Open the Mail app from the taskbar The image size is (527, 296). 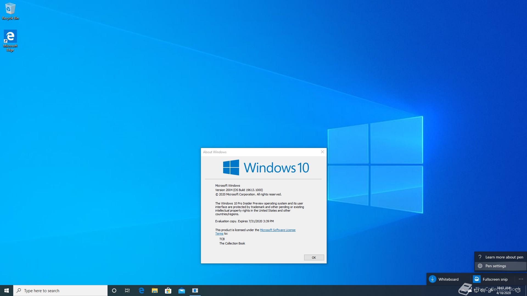(x=181, y=291)
